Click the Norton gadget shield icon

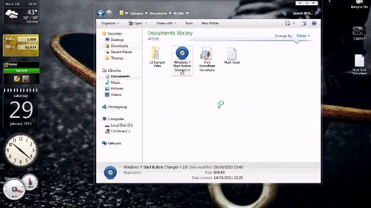coord(26,79)
